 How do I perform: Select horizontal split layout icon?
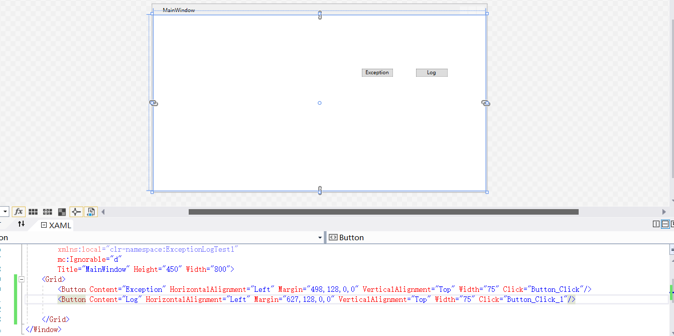click(665, 224)
